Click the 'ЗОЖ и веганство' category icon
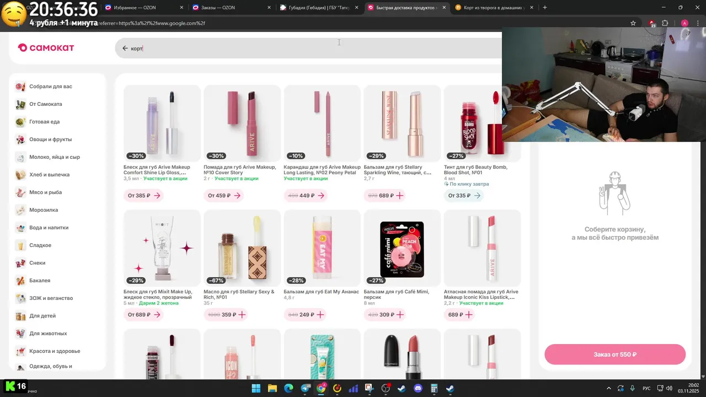 [20, 298]
